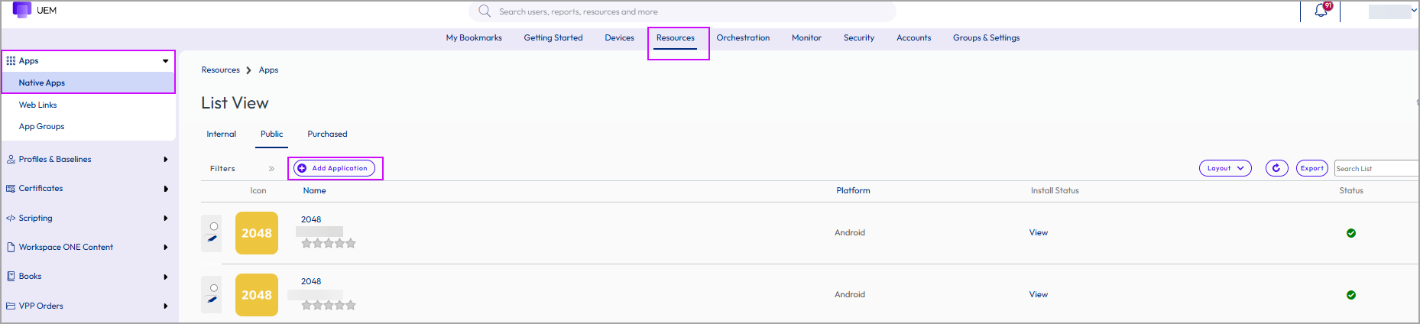
Task: Sort by Platform column header
Action: click(853, 191)
